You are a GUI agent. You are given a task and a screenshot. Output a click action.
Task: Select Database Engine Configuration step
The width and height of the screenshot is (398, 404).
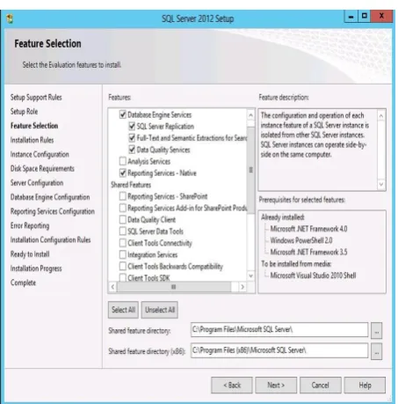50,197
